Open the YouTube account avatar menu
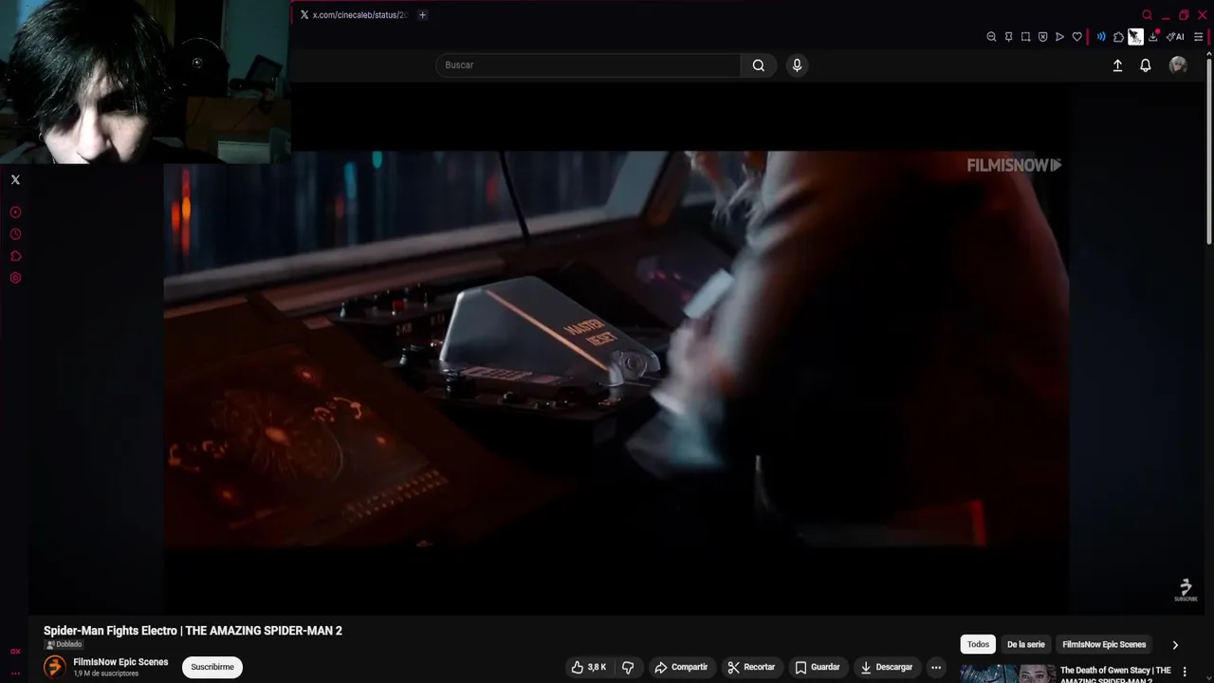This screenshot has width=1214, height=683. (1178, 65)
